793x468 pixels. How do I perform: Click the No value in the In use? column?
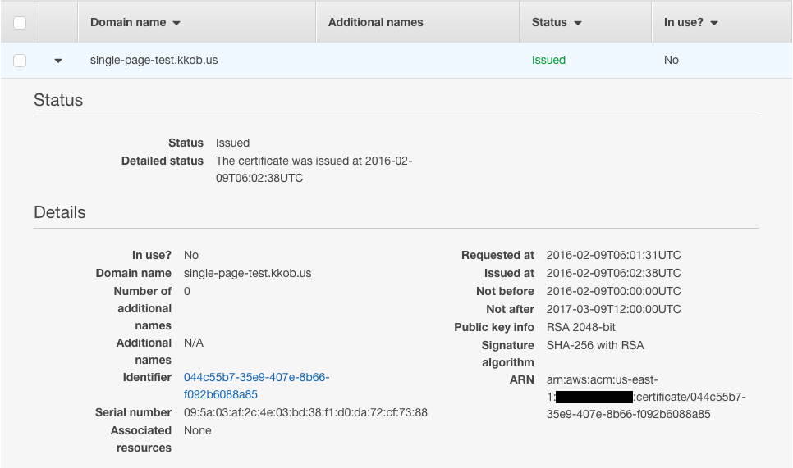pos(671,60)
